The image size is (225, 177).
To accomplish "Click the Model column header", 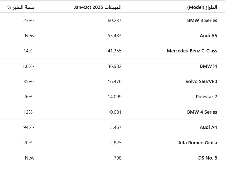I will (202, 7).
